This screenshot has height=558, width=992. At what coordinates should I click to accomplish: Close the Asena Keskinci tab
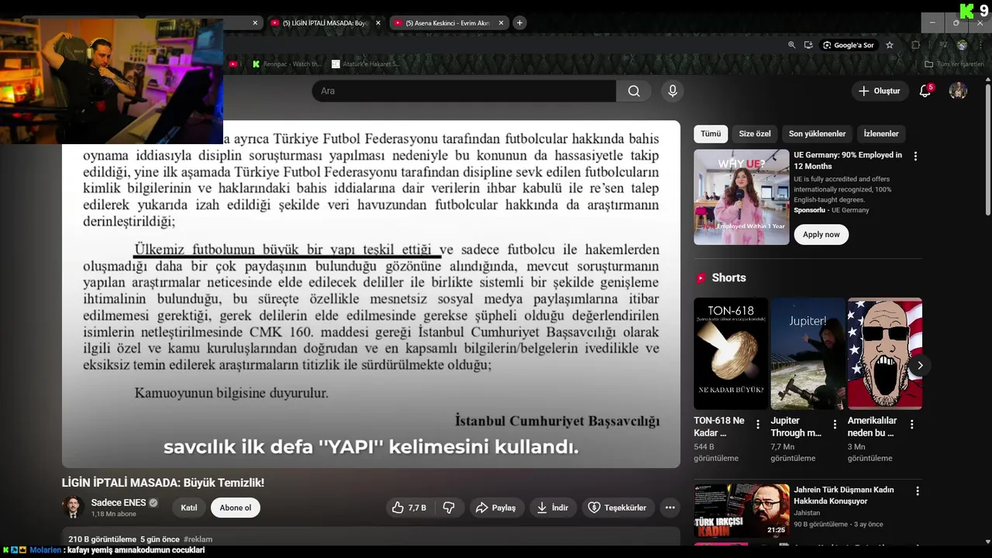pos(501,23)
